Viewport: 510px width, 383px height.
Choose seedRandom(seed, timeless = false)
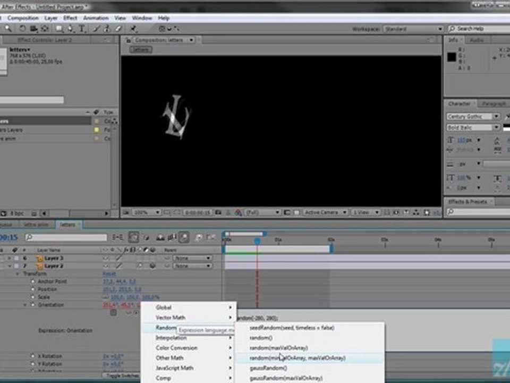click(309, 328)
